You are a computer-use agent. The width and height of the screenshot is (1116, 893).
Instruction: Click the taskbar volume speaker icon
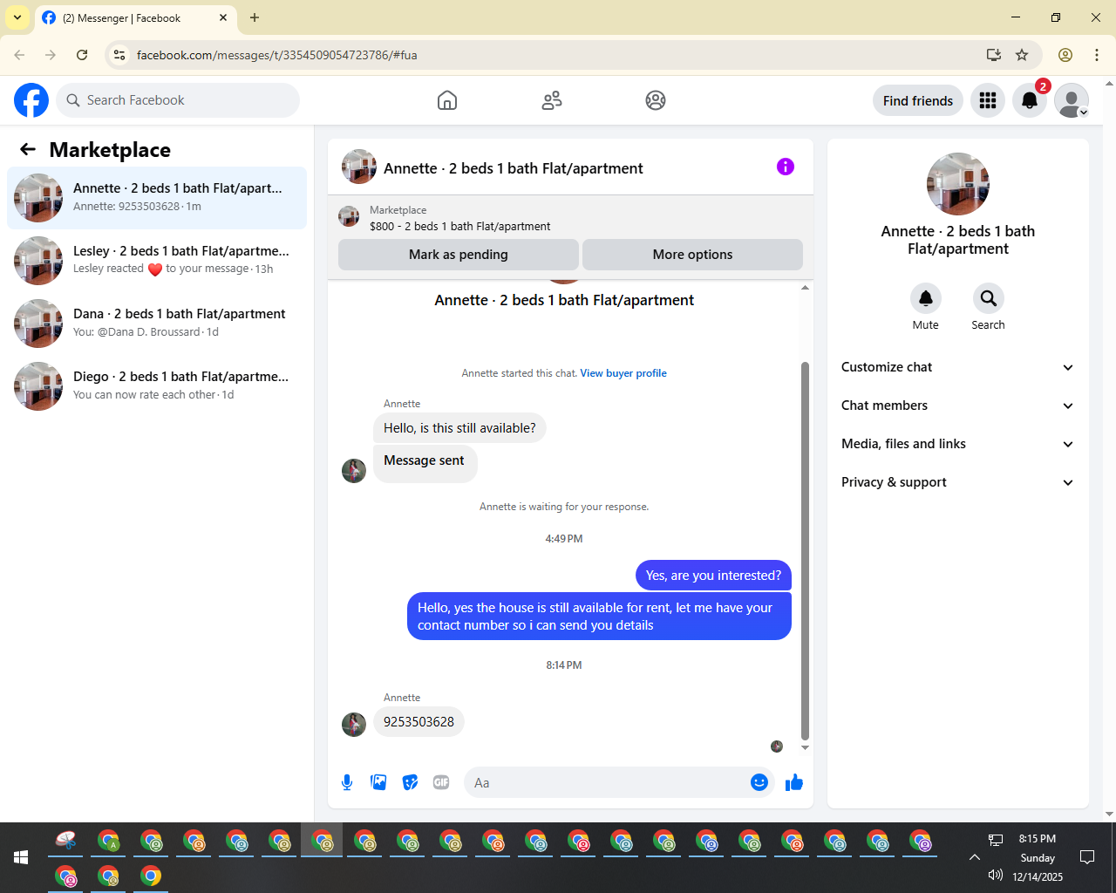pos(996,875)
